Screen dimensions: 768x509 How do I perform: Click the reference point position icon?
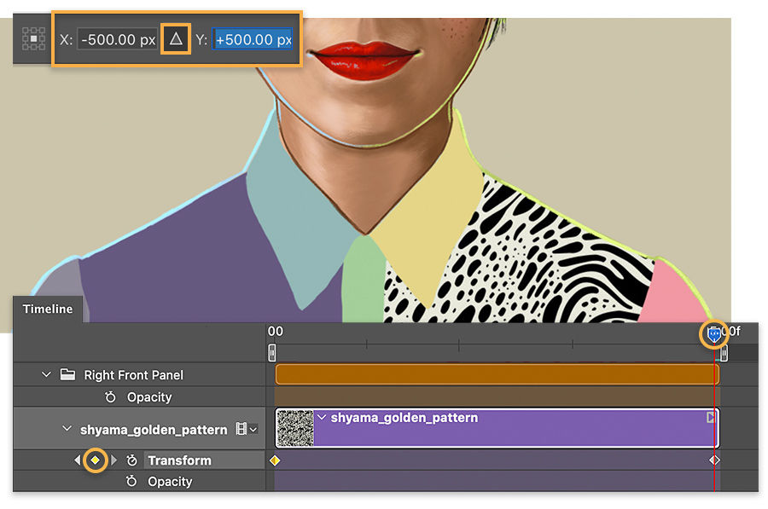[32, 38]
